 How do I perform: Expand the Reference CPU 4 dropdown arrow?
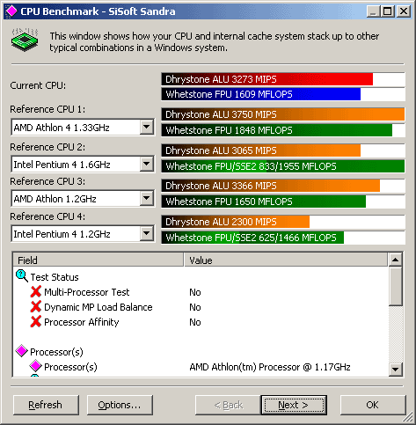(x=146, y=234)
